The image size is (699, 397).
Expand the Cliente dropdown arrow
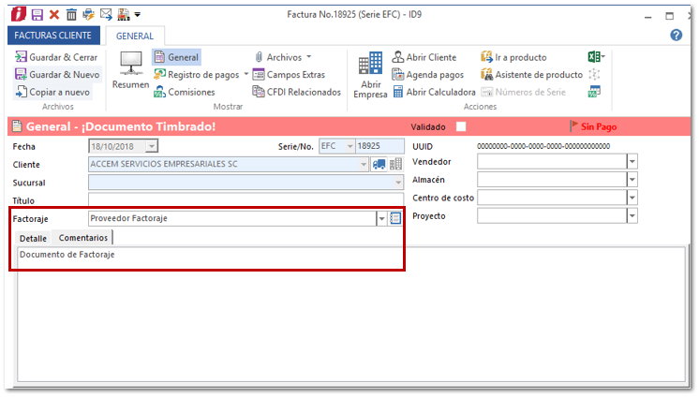(364, 165)
